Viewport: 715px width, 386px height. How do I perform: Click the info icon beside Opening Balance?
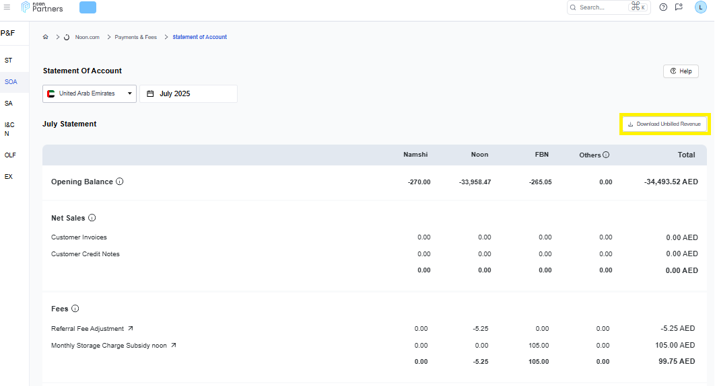119,182
